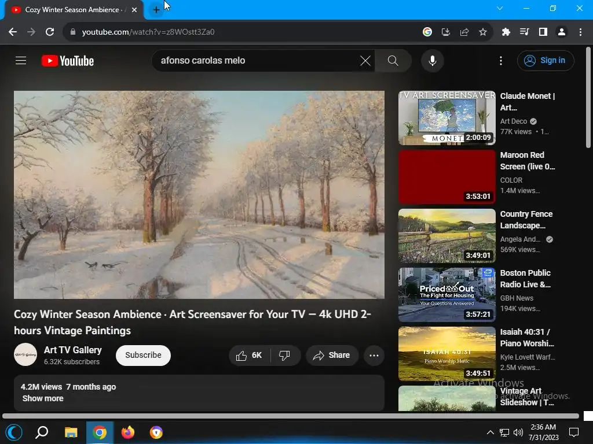Open Art TV Gallery channel name
The image size is (593, 444).
72,350
